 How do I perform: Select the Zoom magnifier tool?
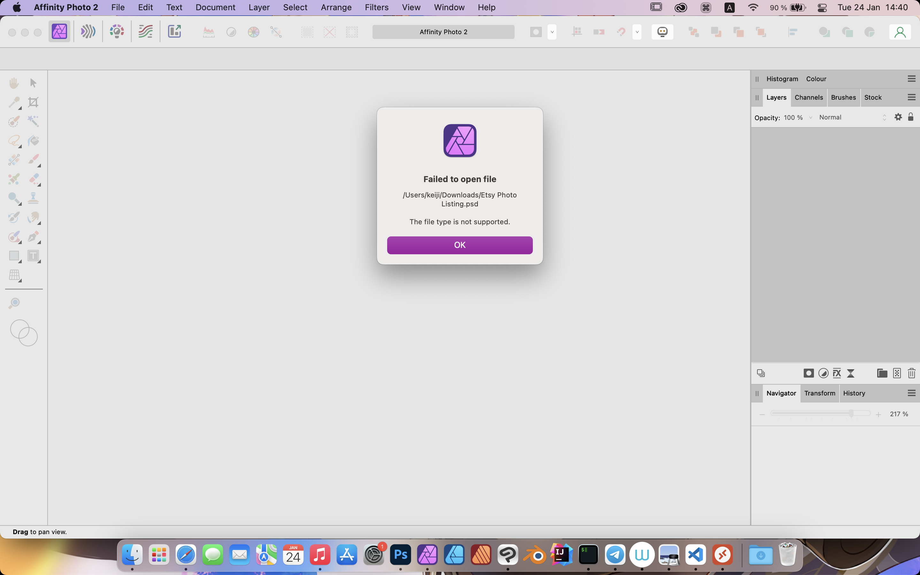click(14, 303)
